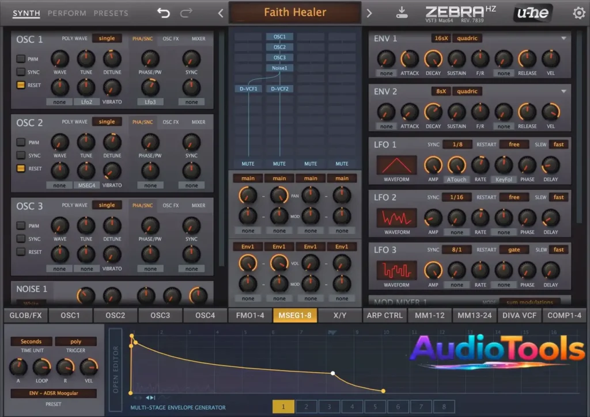
Task: Go to previous preset with left chevron
Action: [x=221, y=14]
